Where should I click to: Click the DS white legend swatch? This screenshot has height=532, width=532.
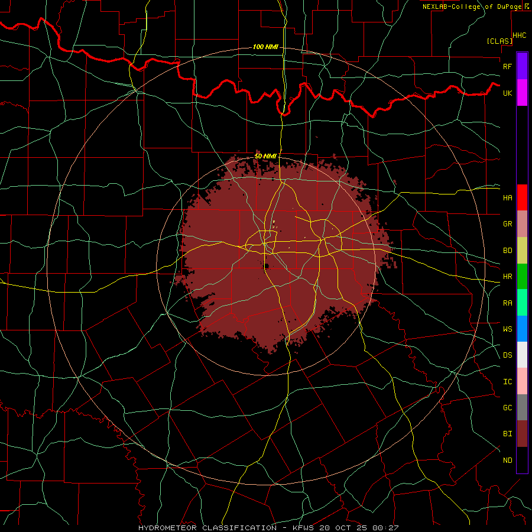522,355
